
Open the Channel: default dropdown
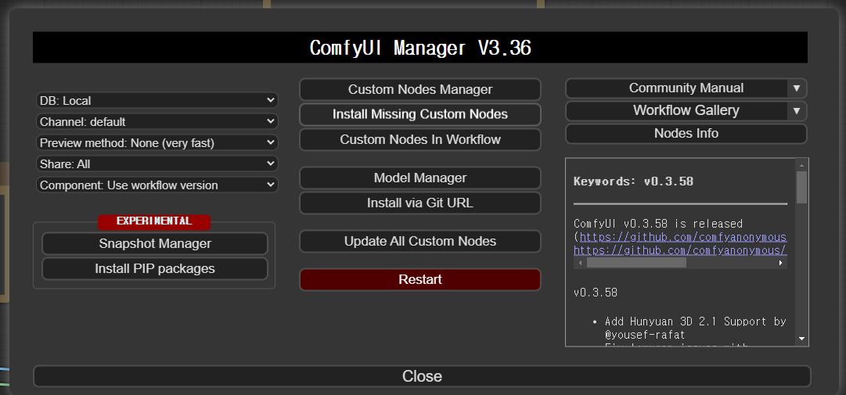[157, 122]
